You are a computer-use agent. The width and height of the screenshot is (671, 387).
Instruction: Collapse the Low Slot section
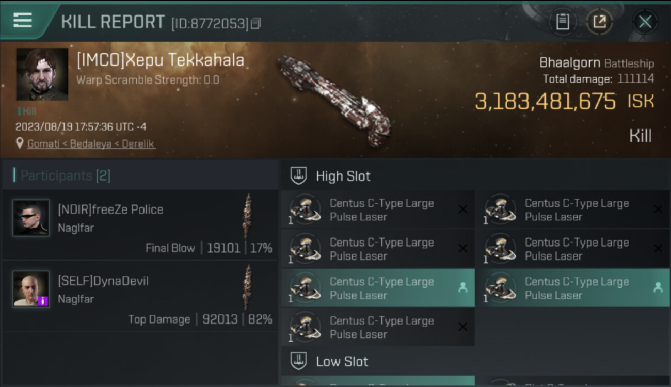342,361
